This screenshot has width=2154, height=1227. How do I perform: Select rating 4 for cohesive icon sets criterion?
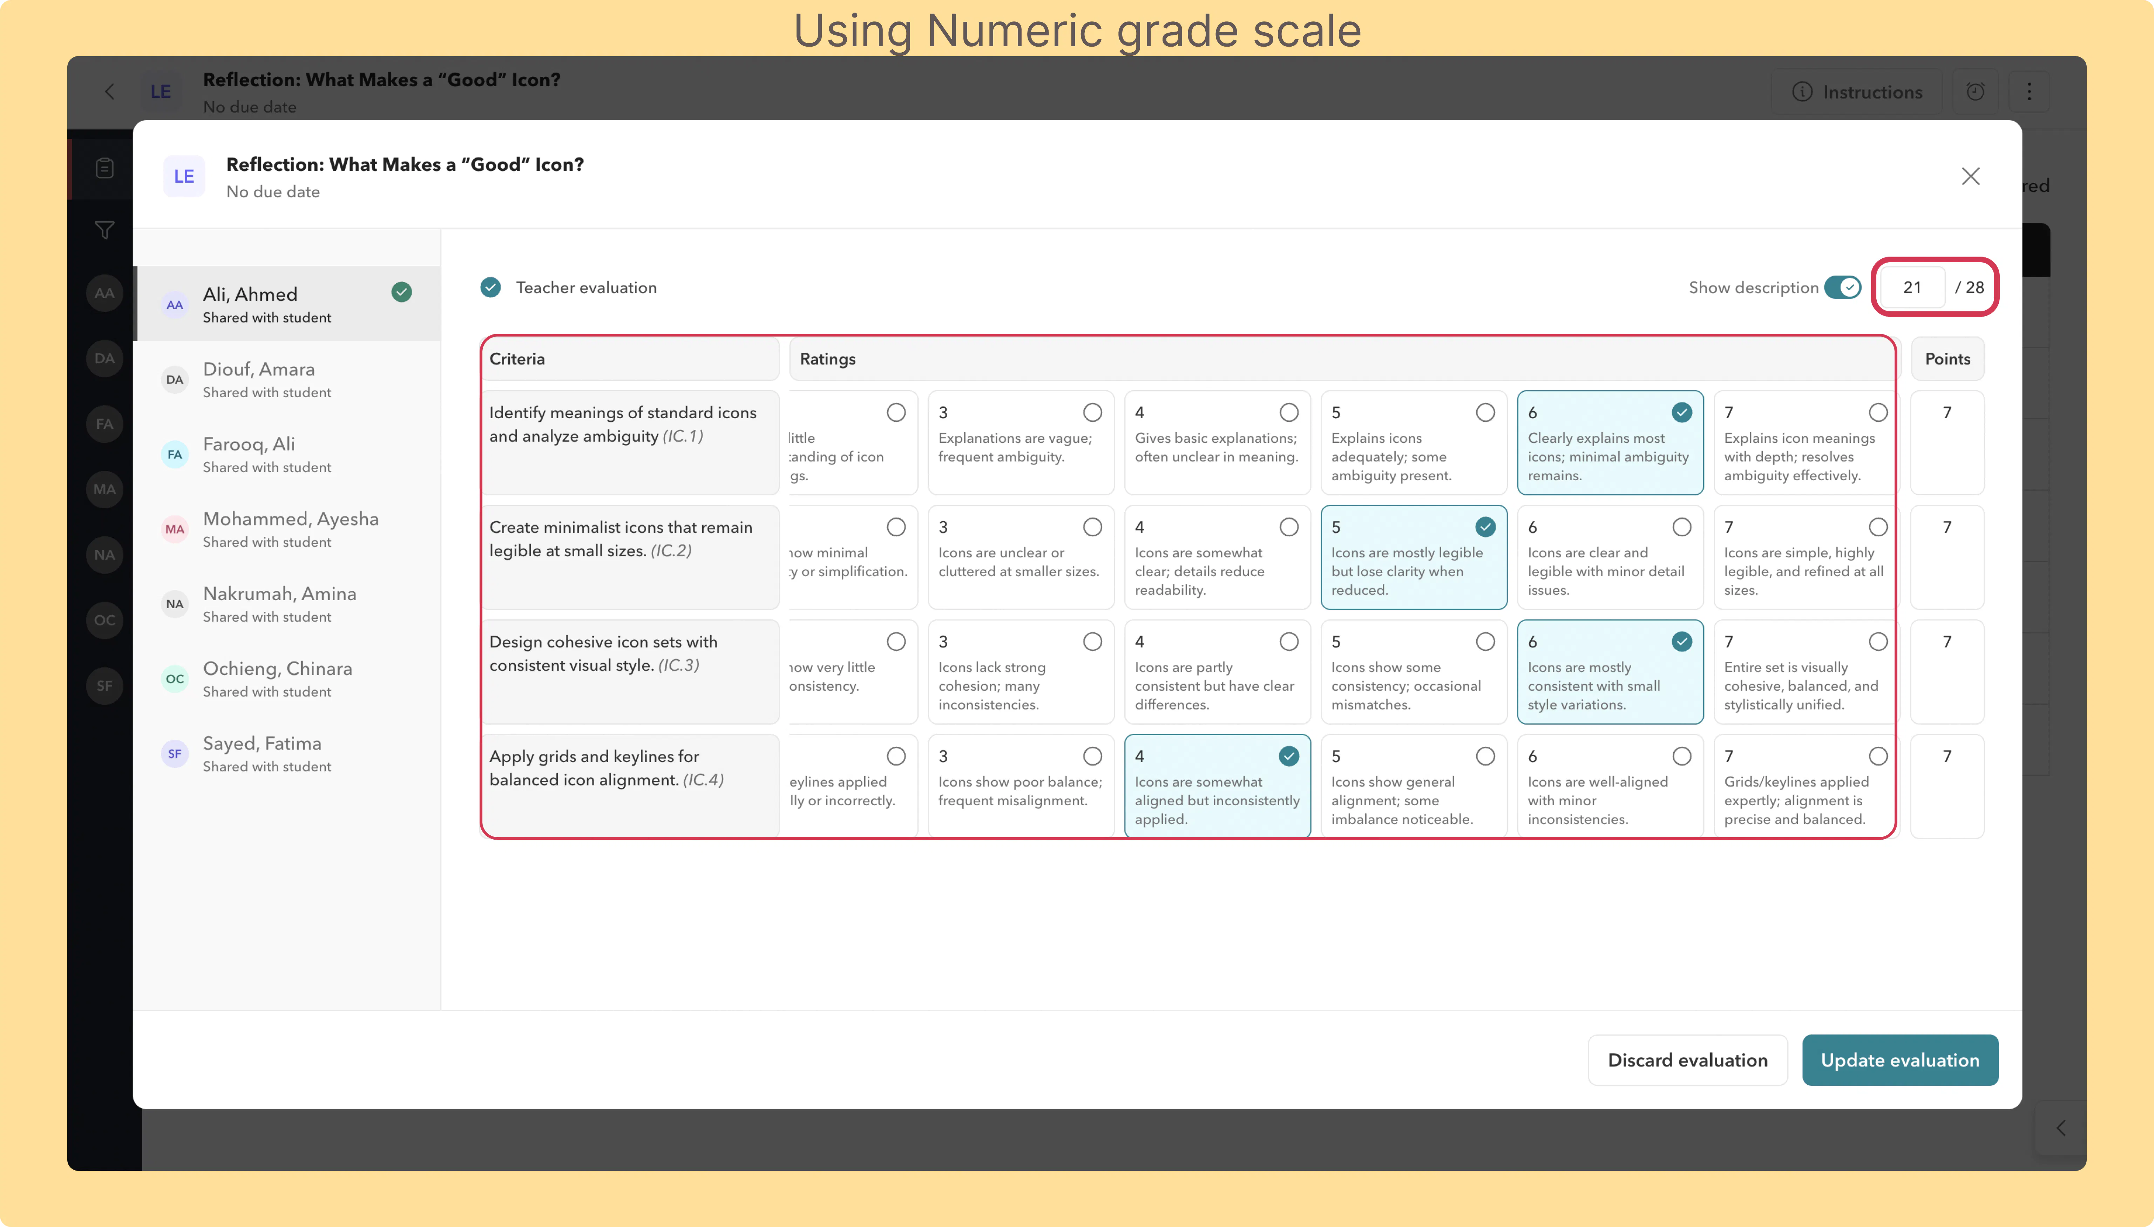1289,642
